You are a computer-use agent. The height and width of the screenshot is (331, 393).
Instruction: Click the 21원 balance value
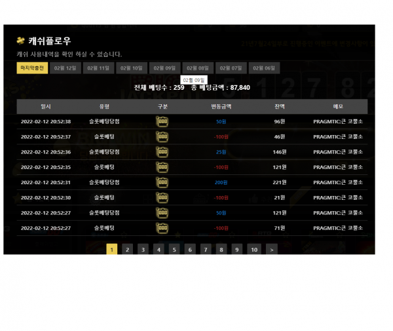280,198
